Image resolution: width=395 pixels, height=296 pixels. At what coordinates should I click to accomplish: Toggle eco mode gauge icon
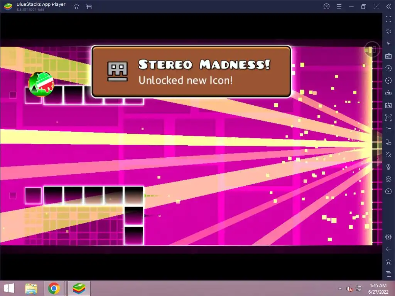(388, 192)
